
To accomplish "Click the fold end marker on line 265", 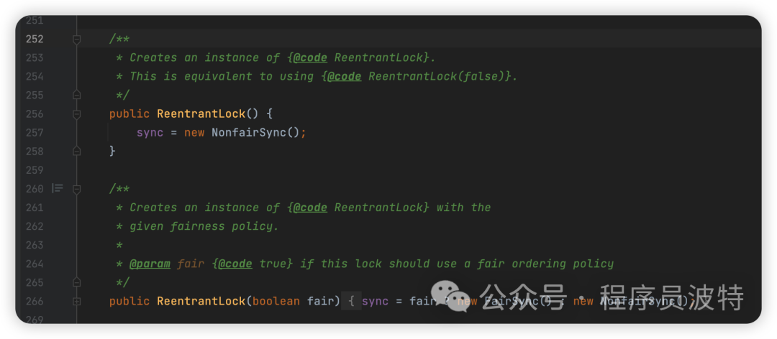I will click(x=76, y=282).
